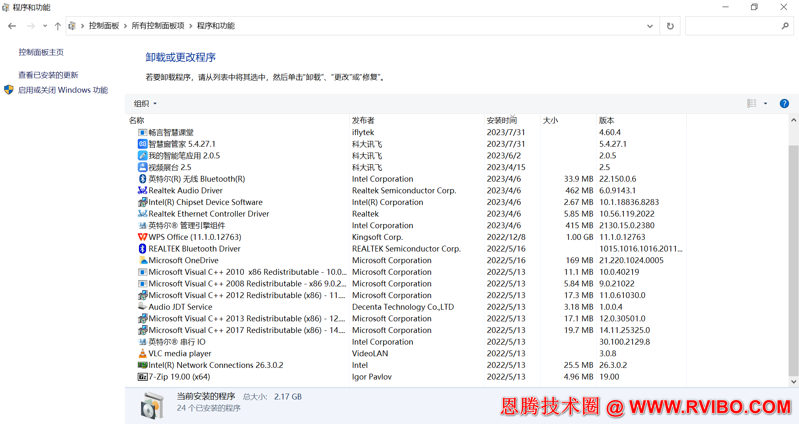This screenshot has height=424, width=799.
Task: Go up one level in control panel
Action: click(58, 26)
